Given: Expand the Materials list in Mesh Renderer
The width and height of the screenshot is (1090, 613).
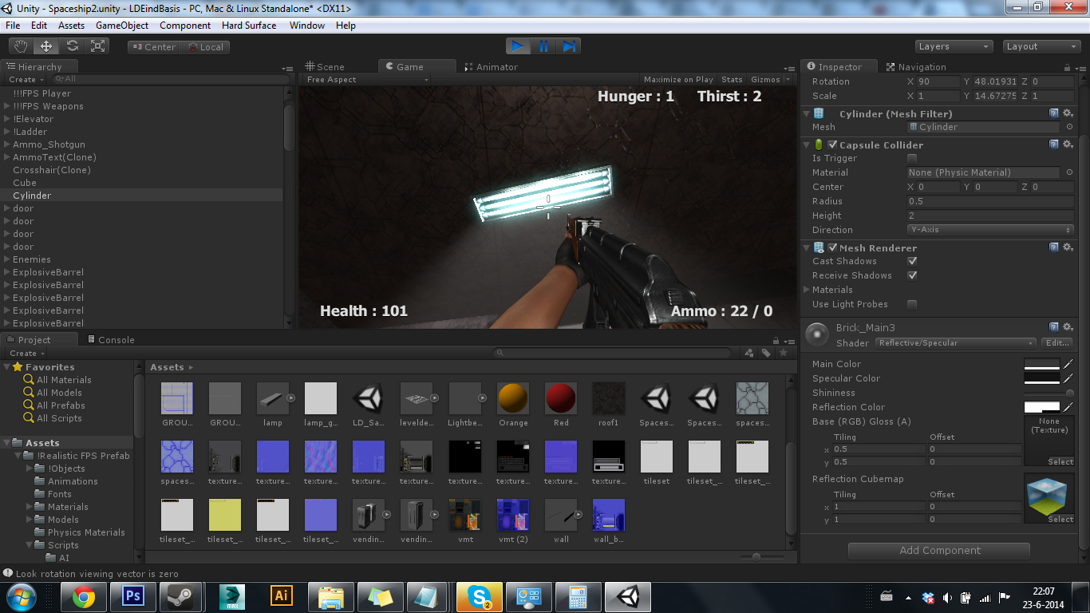Looking at the screenshot, I should pos(807,290).
